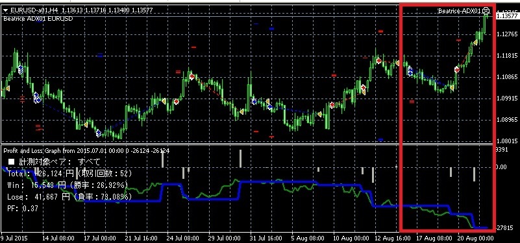Viewport: 520px width, 243px height.
Task: Select the blue sell arrows inside the red box
Action: [410, 71]
